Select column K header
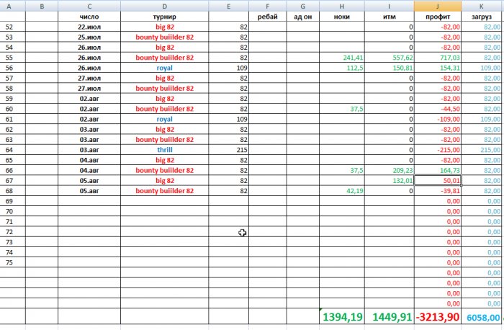504x330 pixels. pyautogui.click(x=482, y=6)
